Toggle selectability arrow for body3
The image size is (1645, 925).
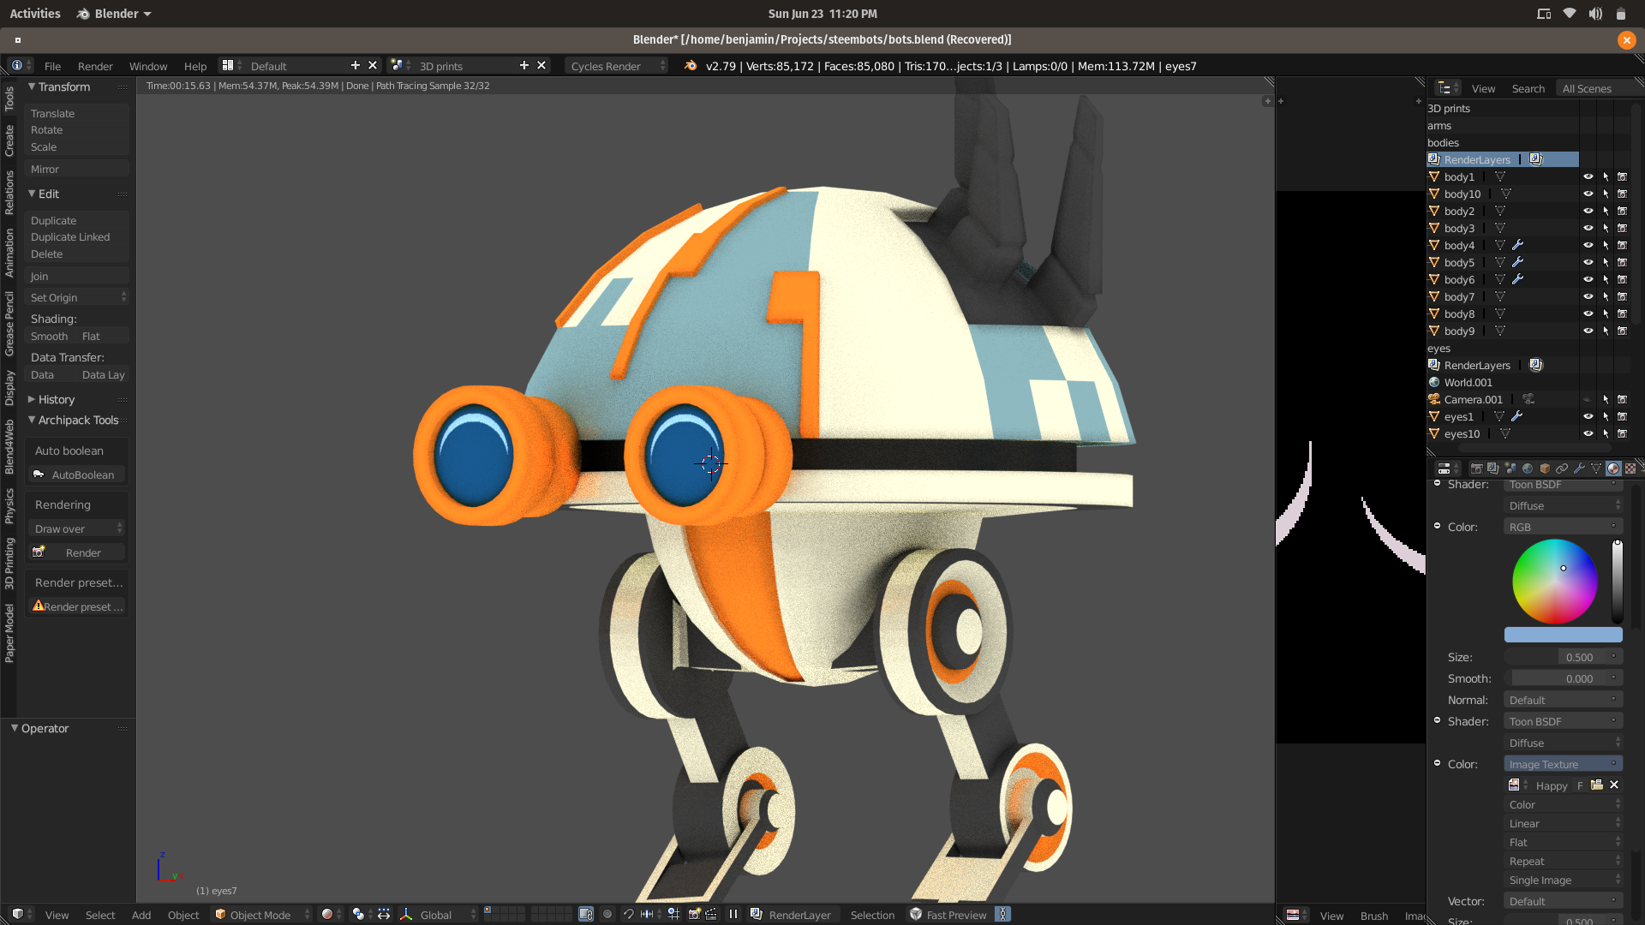[x=1606, y=228]
